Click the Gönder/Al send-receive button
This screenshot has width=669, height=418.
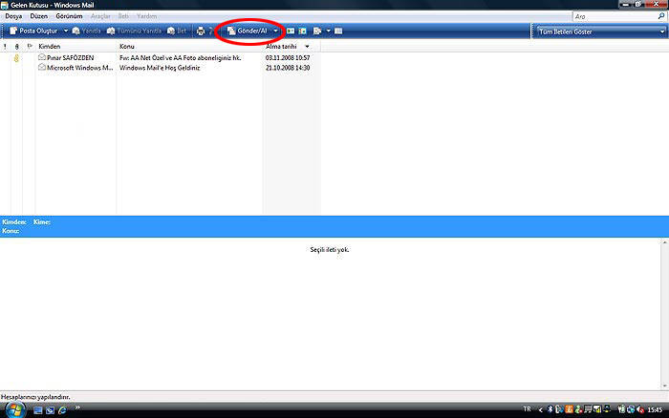247,31
